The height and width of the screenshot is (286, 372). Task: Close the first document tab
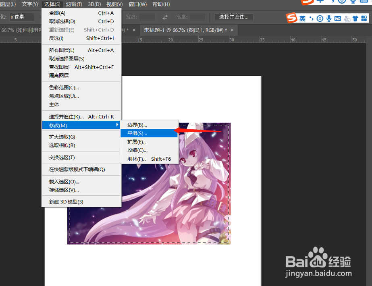click(134, 30)
